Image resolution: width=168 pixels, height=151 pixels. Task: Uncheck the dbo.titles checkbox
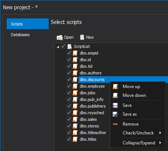point(69,139)
